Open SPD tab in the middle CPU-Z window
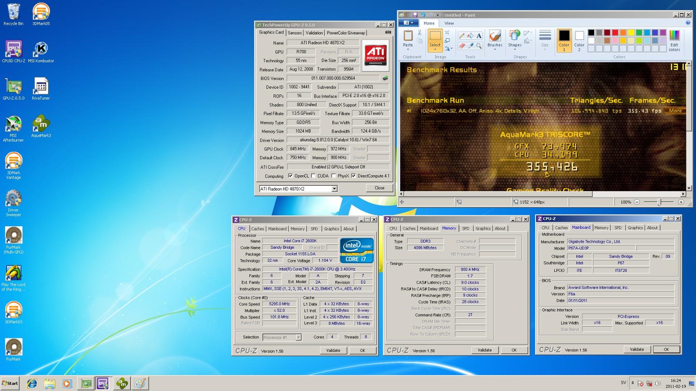Screen dimensions: 696x391 [x=465, y=228]
